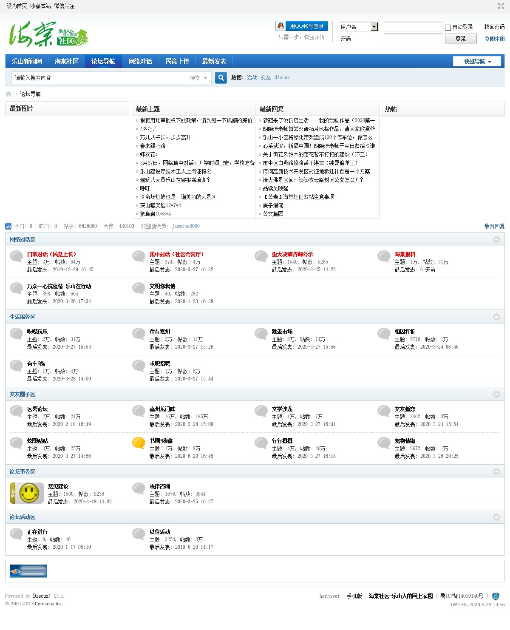
Task: Click the 重大决策咨询公示 forum bubble icon
Action: coord(261,256)
